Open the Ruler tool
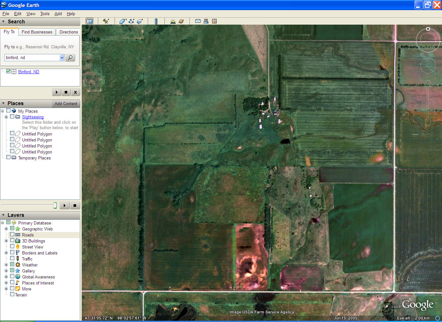The height and width of the screenshot is (322, 442). click(x=156, y=21)
